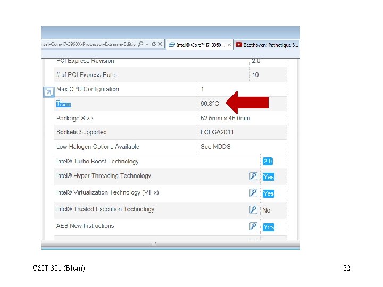Click the YouTube favicon on Beethoven tab
The image size is (383, 287).
[239, 45]
